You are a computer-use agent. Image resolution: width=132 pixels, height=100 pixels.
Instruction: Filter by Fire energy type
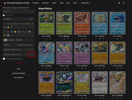point(8,32)
